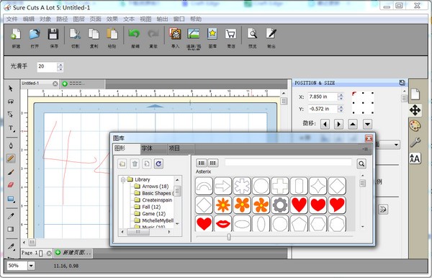This screenshot has width=432, height=278.
Task: Open the 路径 menu
Action: click(x=62, y=19)
